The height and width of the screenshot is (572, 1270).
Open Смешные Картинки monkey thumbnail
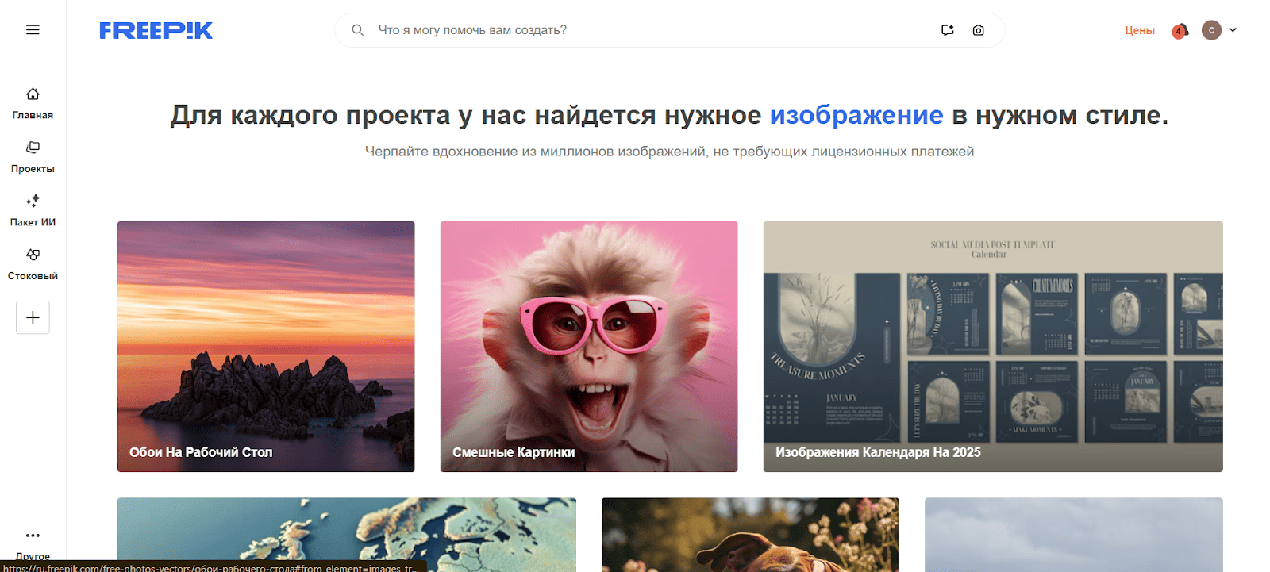tap(589, 347)
